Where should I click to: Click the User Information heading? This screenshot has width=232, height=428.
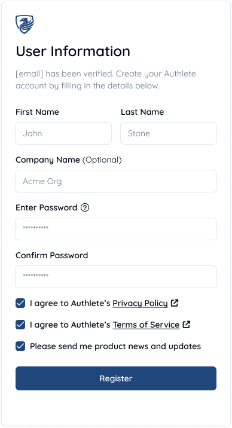click(73, 51)
